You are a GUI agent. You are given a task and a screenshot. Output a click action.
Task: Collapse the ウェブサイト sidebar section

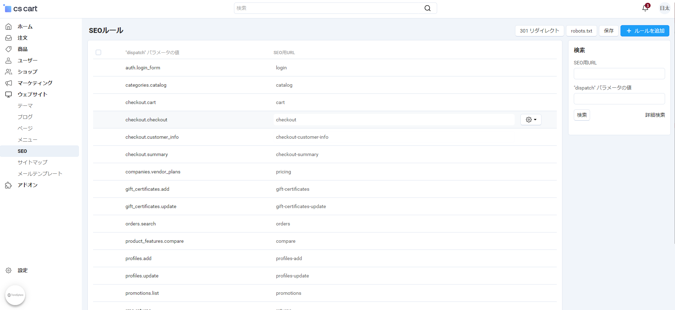[32, 94]
